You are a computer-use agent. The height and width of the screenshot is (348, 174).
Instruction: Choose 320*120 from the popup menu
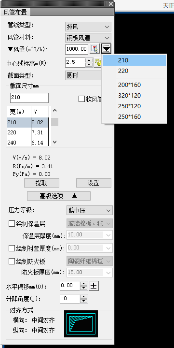(134, 95)
